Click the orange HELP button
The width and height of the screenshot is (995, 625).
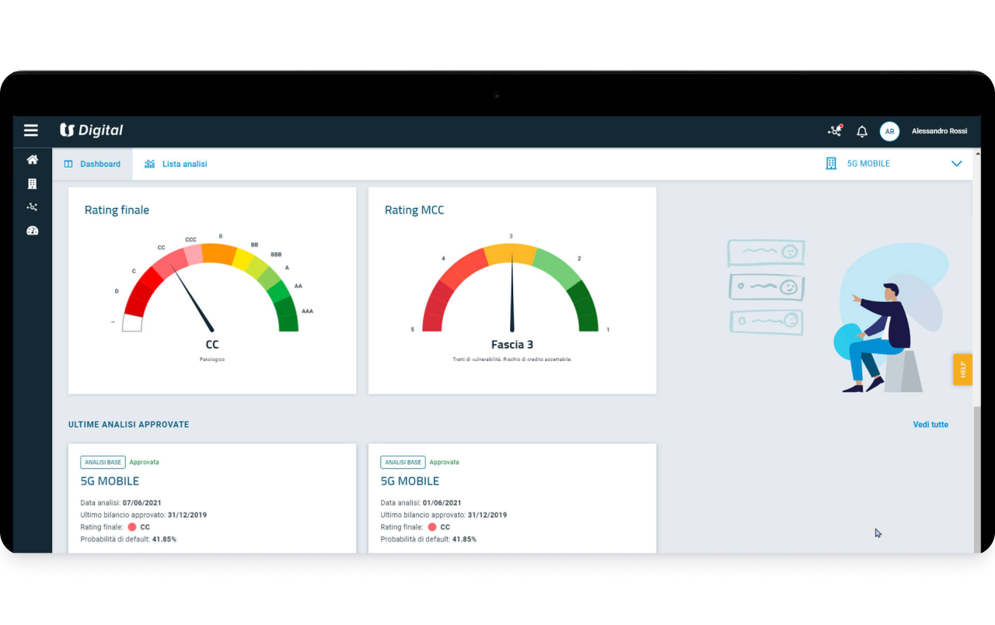coord(962,370)
